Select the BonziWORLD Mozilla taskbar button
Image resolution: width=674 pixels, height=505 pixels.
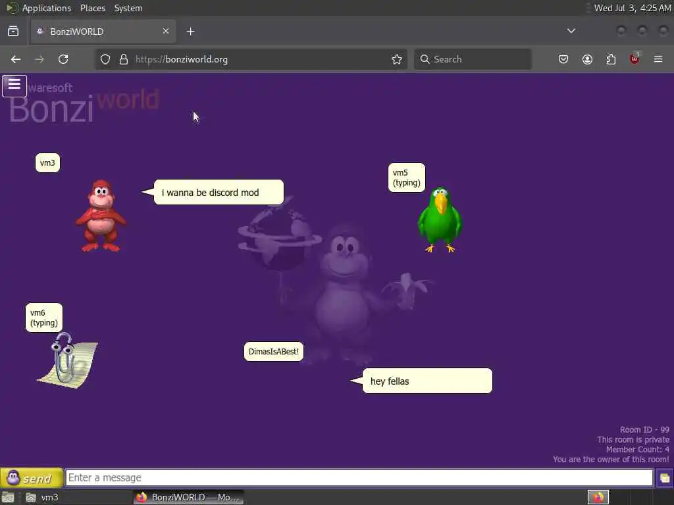click(x=189, y=497)
